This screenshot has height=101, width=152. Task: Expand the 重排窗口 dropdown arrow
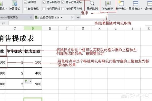point(141,9)
